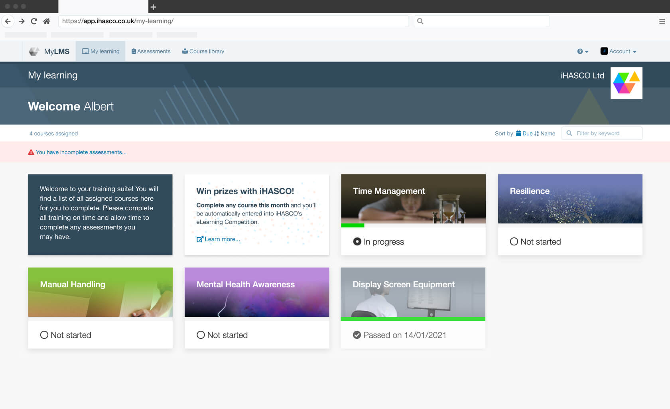Open the help question mark menu

[583, 51]
